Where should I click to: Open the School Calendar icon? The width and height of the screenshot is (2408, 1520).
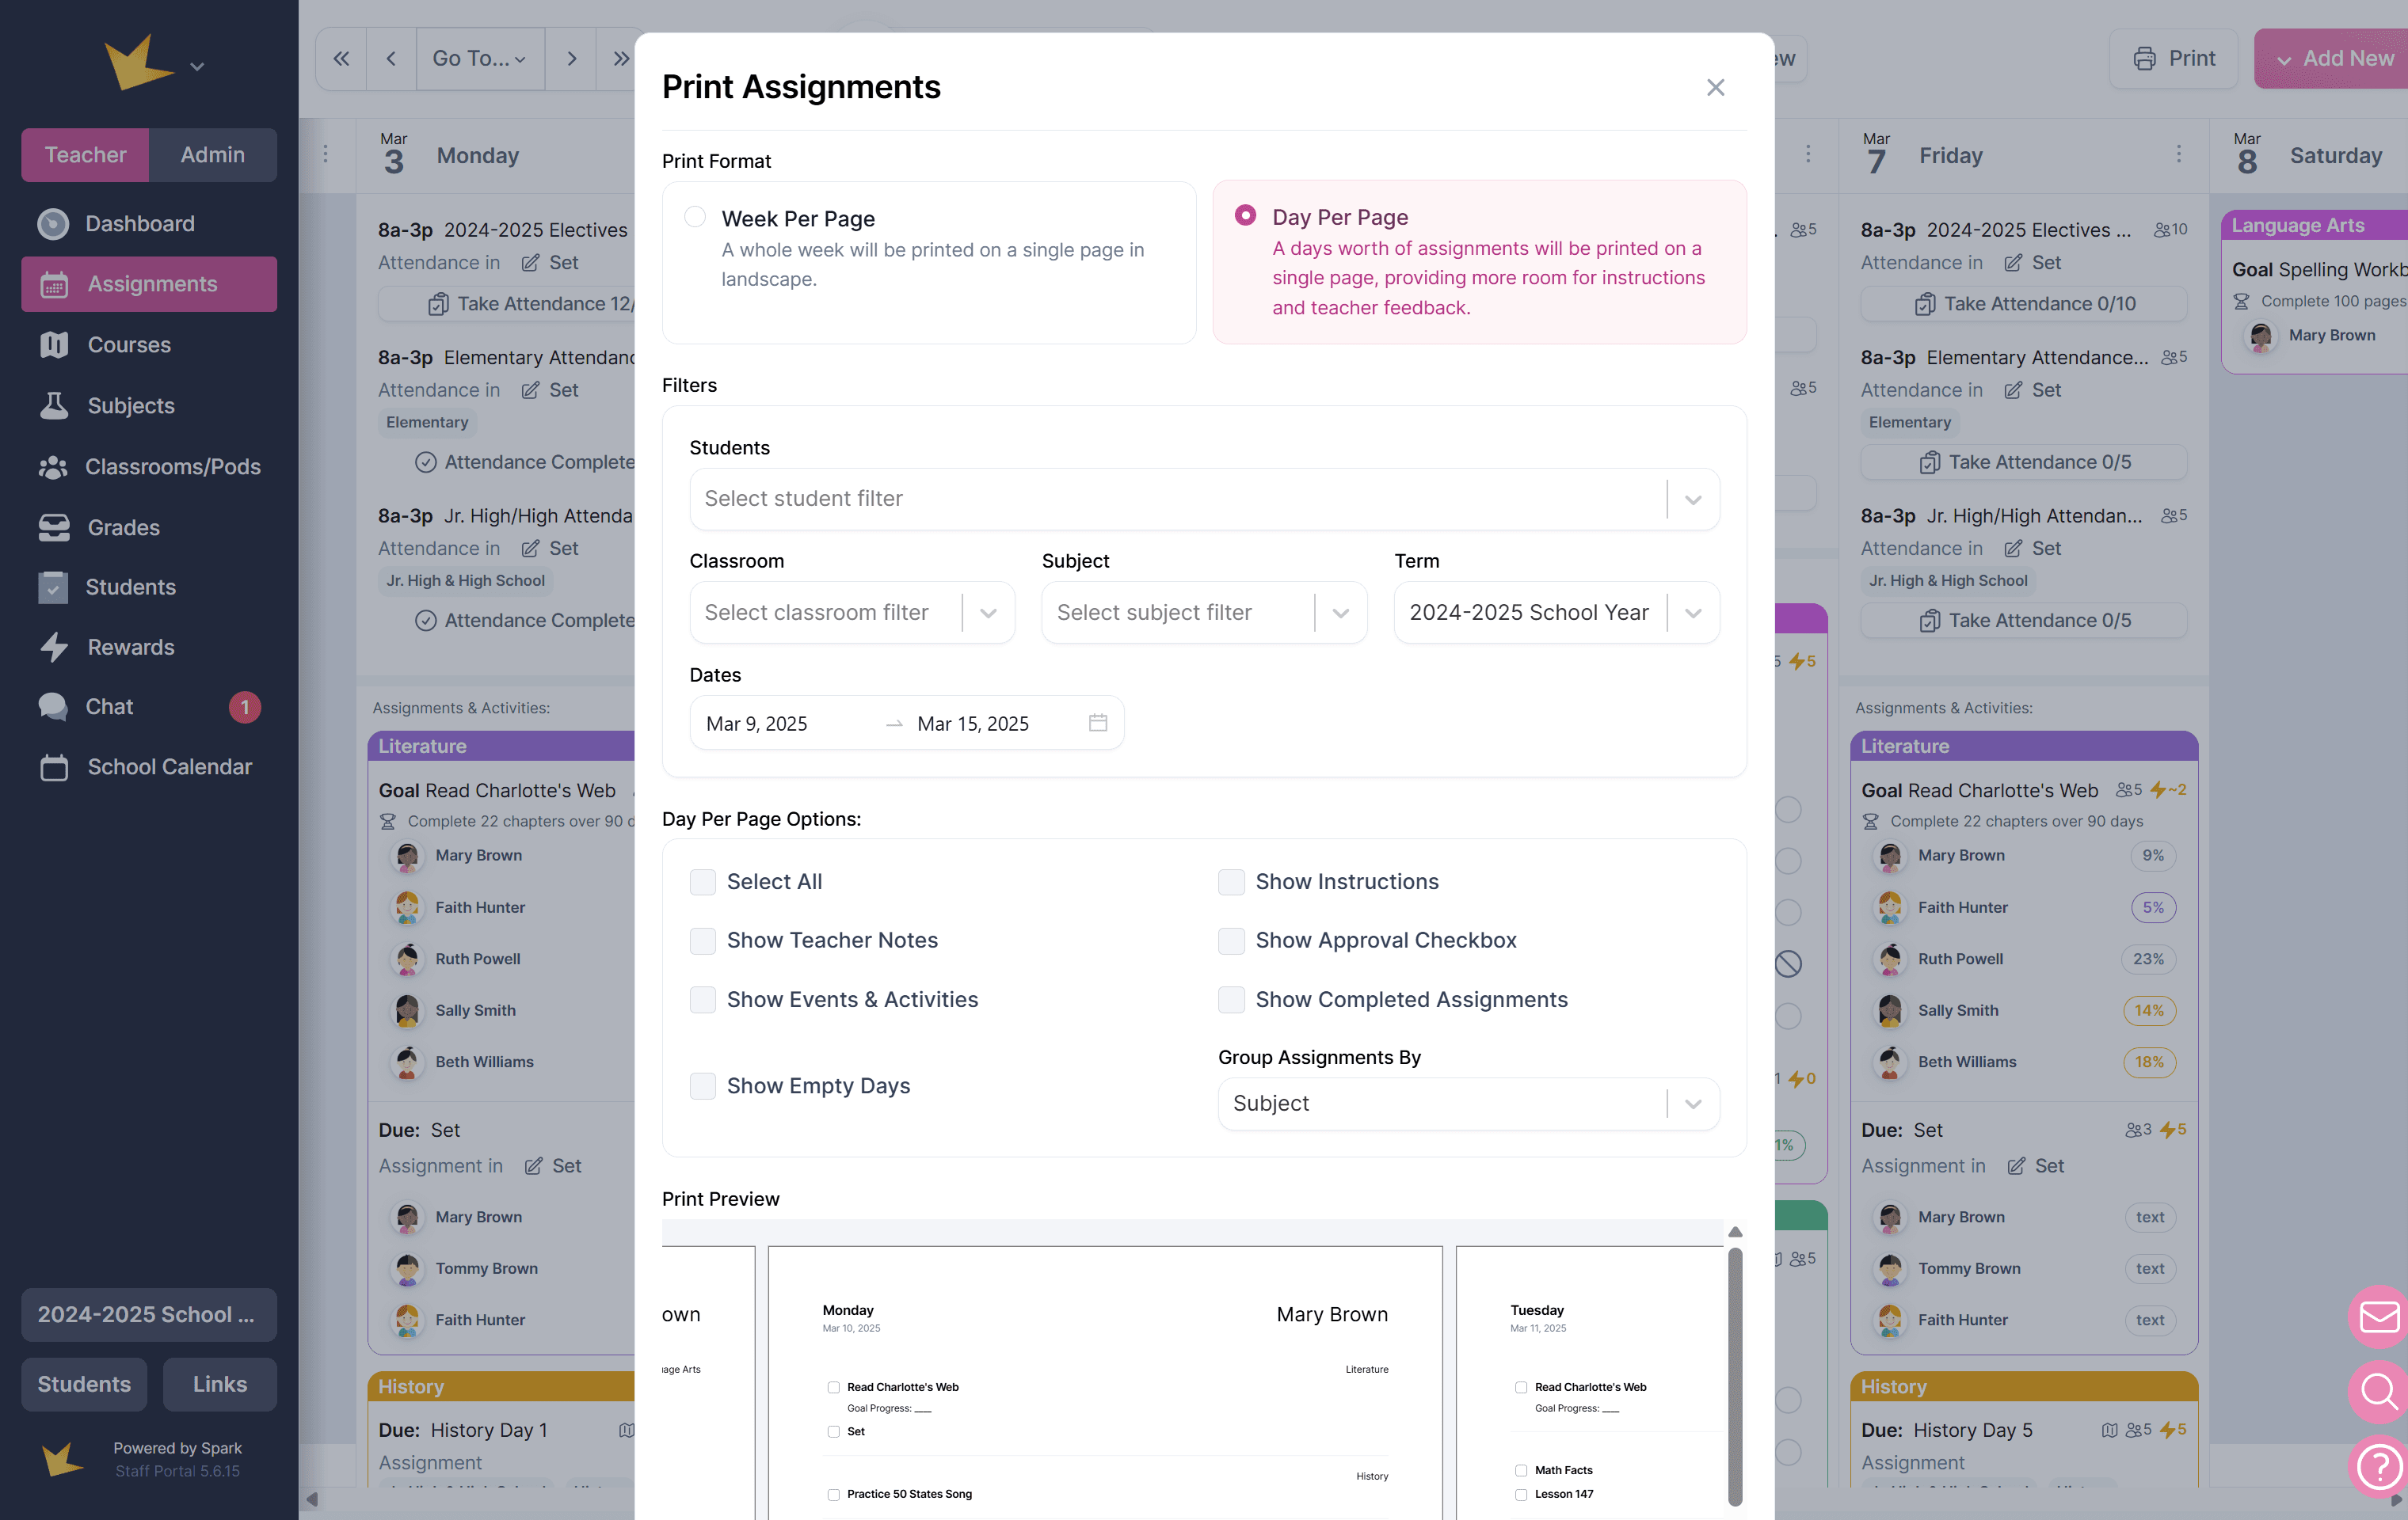point(54,767)
